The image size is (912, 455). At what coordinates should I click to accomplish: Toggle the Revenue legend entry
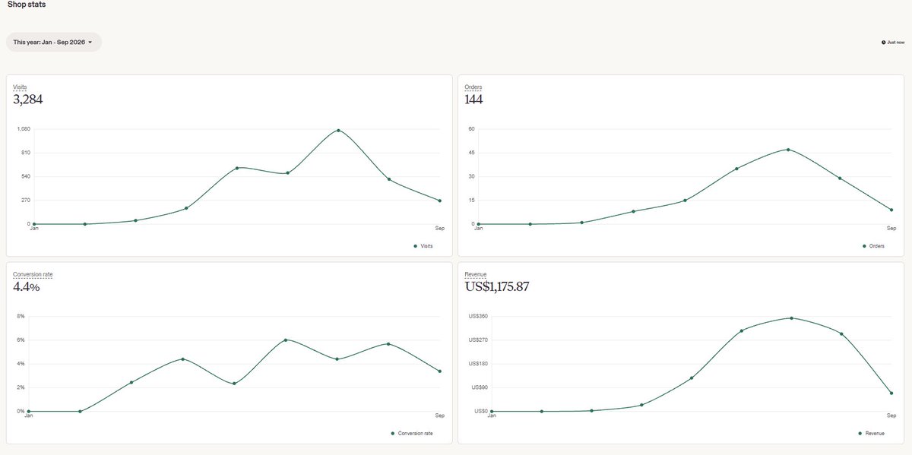click(871, 433)
